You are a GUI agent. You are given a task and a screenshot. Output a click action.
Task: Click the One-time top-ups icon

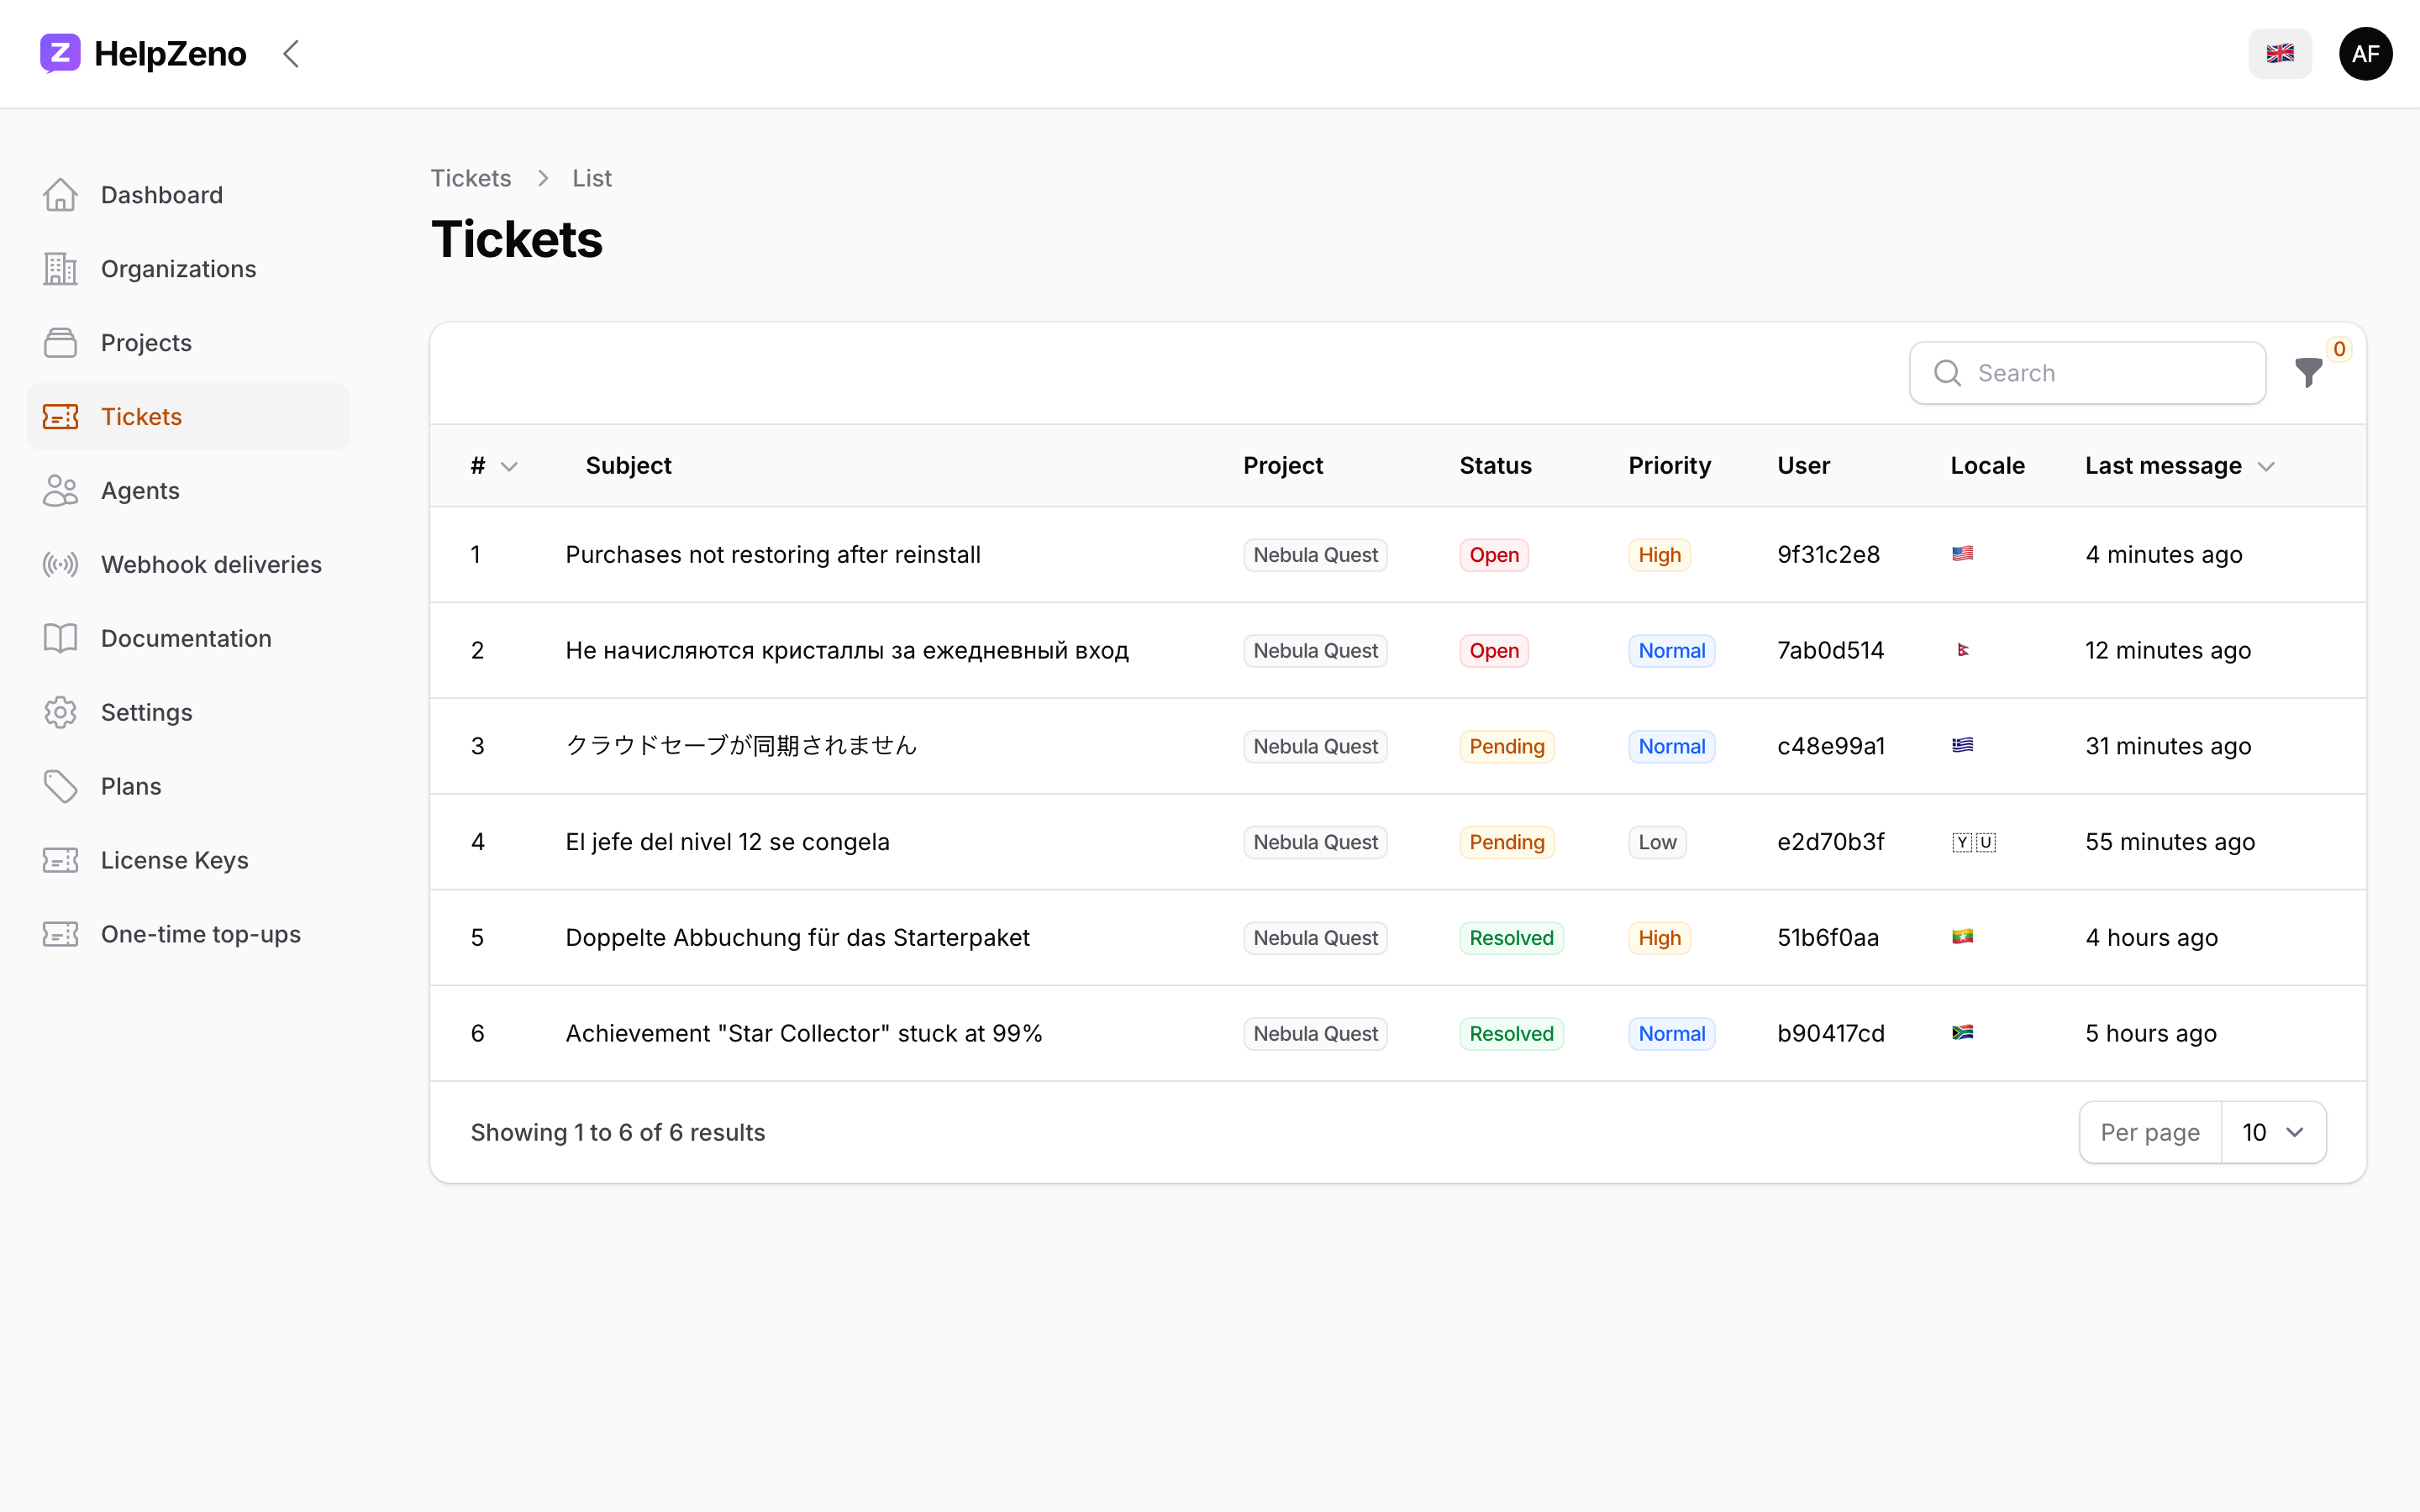[x=60, y=935]
